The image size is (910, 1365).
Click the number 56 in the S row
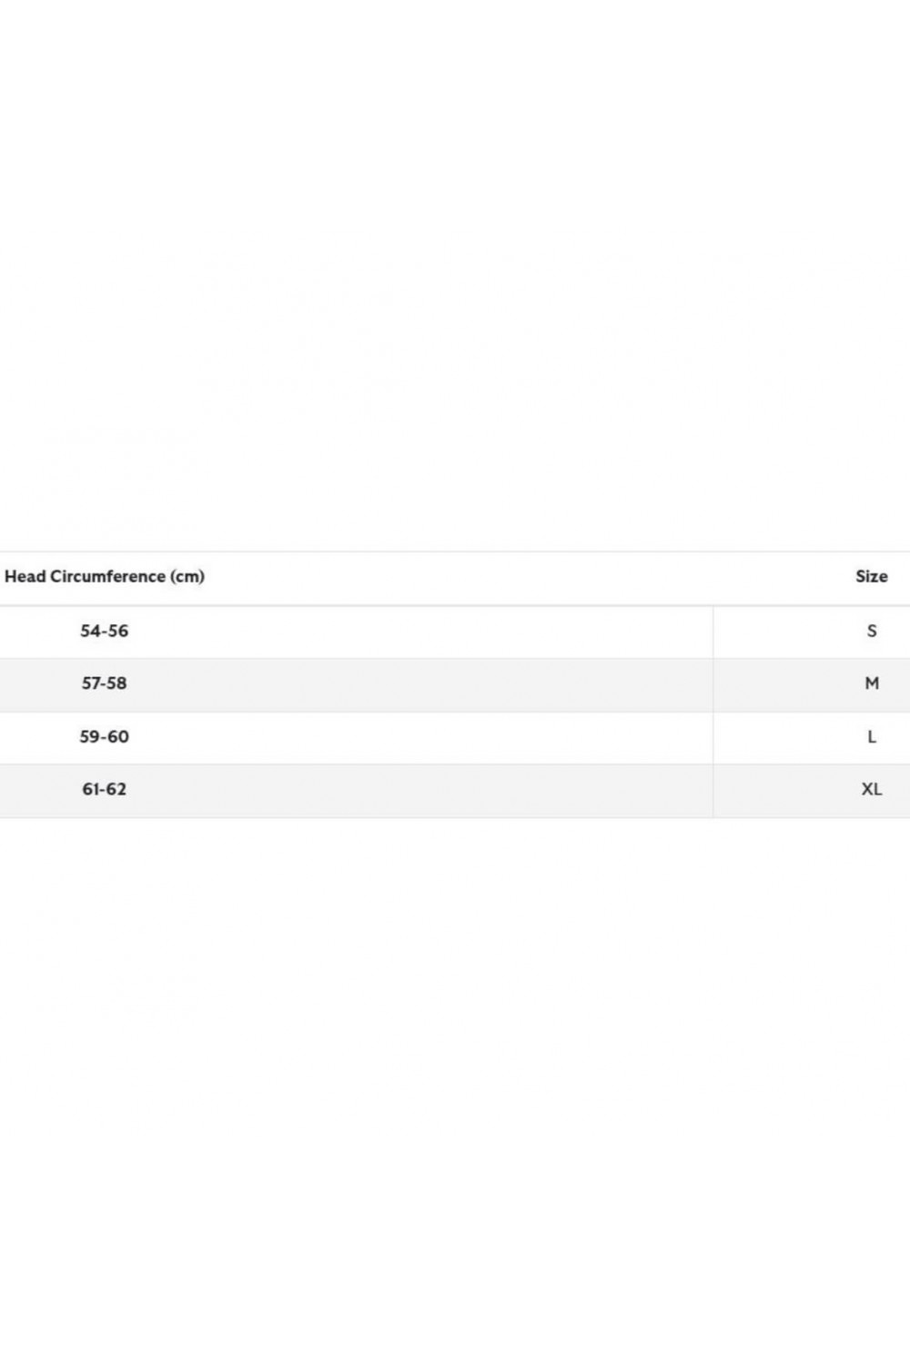coord(118,631)
